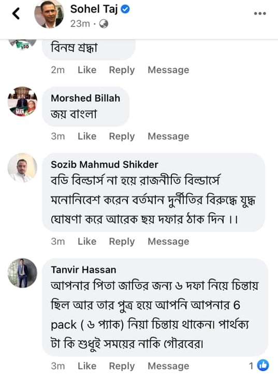Reply to Morshed Billah's comment
The image size is (278, 380).
(x=122, y=136)
